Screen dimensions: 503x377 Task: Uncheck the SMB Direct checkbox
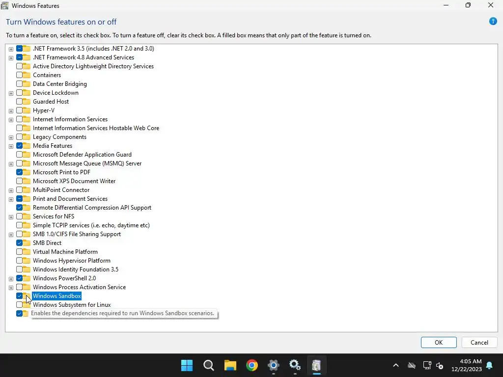pos(19,242)
